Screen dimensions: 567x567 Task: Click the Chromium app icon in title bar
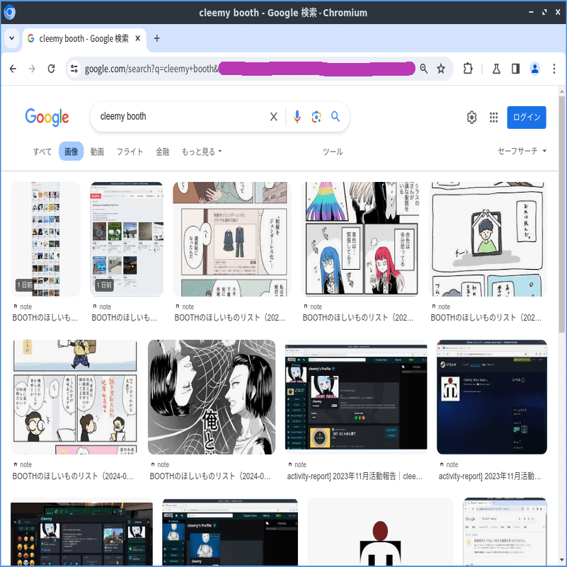click(10, 13)
